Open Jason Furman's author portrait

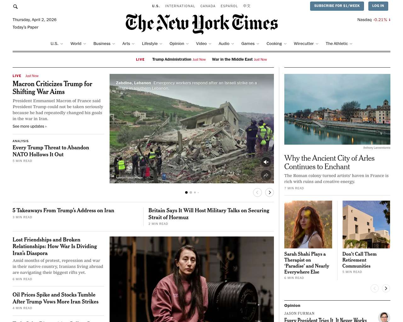coord(384,317)
